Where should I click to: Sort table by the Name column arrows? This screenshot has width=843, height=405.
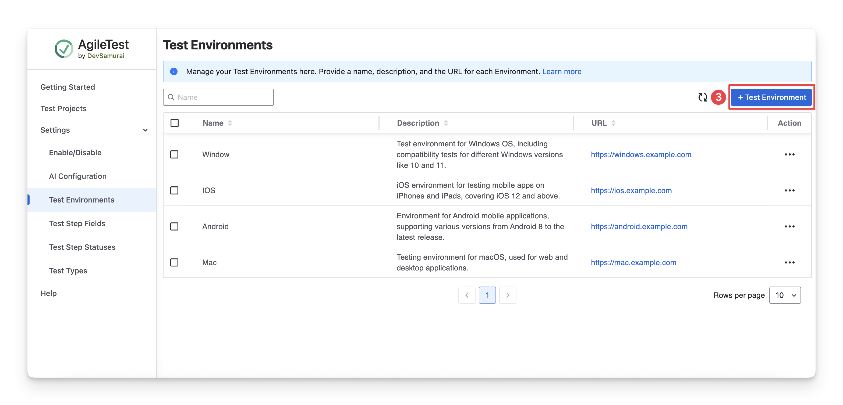pyautogui.click(x=230, y=123)
